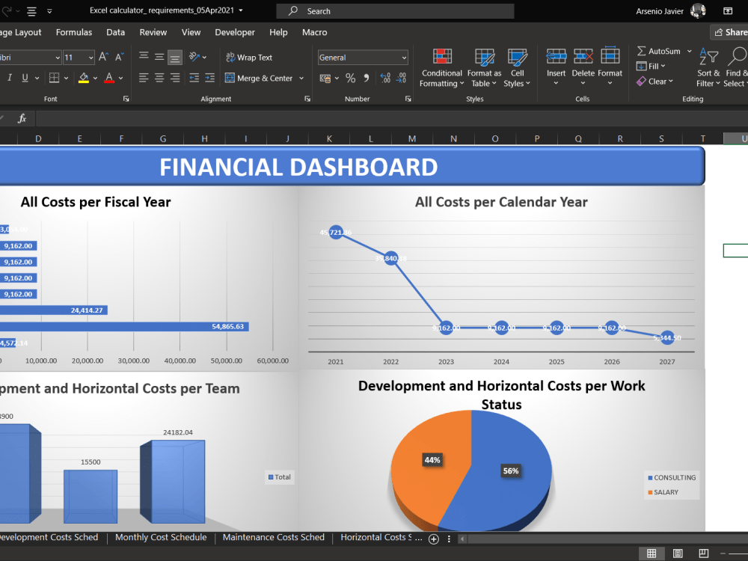The image size is (748, 561).
Task: Toggle Wrap Text on
Action: pyautogui.click(x=252, y=57)
